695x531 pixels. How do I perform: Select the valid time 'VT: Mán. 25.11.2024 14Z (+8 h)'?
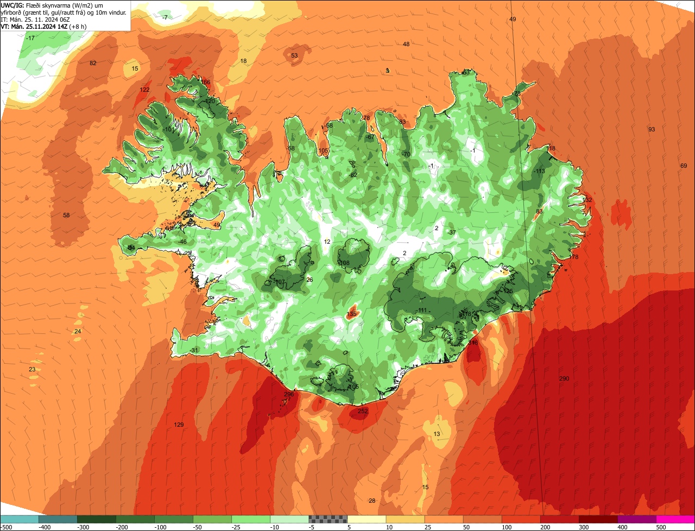[x=45, y=26]
